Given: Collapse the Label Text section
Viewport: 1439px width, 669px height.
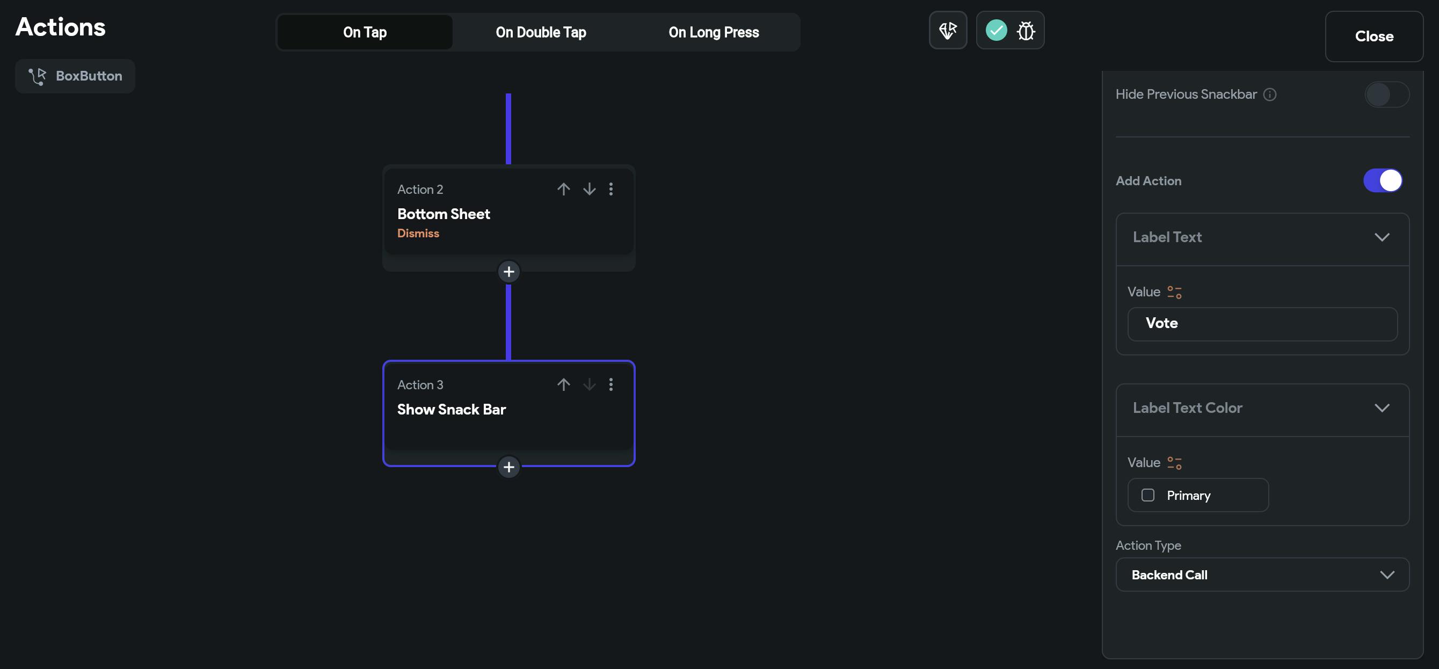Looking at the screenshot, I should point(1382,237).
